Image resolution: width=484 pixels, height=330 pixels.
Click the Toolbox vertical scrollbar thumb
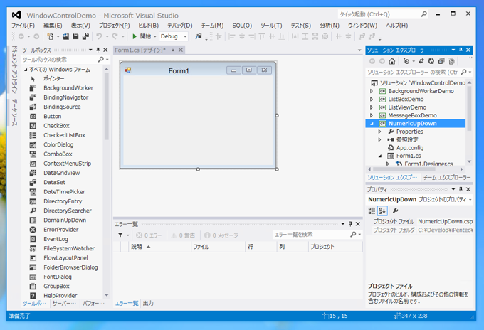tap(107, 107)
